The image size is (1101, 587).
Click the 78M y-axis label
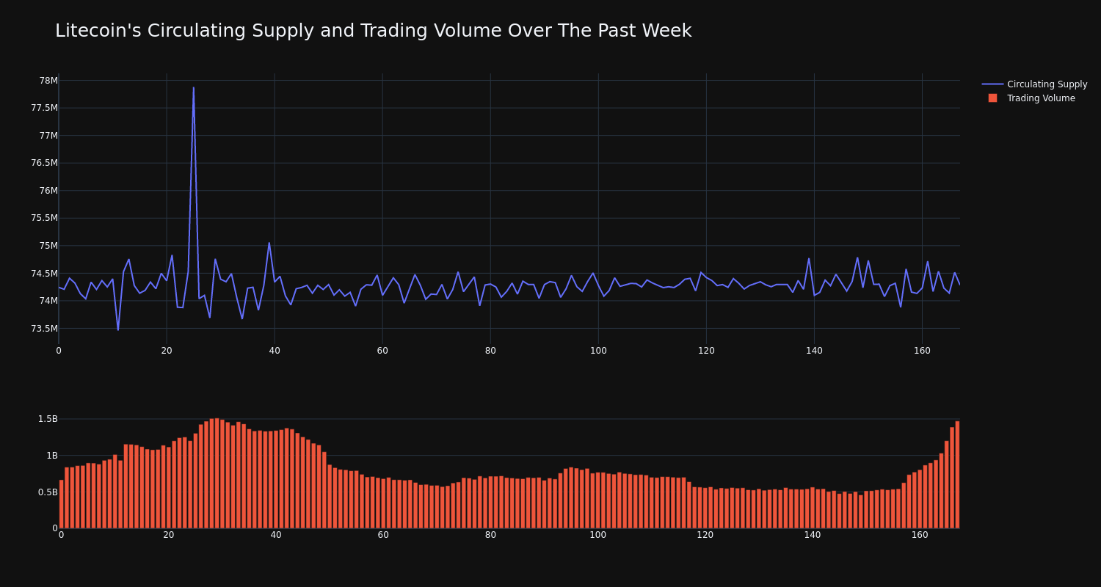coord(48,81)
